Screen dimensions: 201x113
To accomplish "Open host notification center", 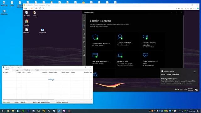I will [198, 111].
